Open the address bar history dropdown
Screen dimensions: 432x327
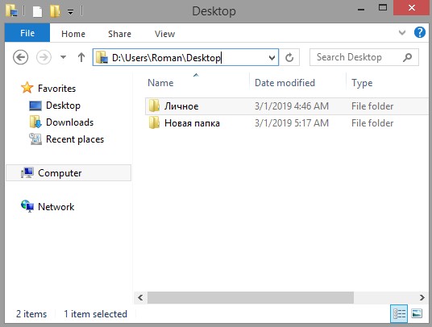tap(272, 57)
